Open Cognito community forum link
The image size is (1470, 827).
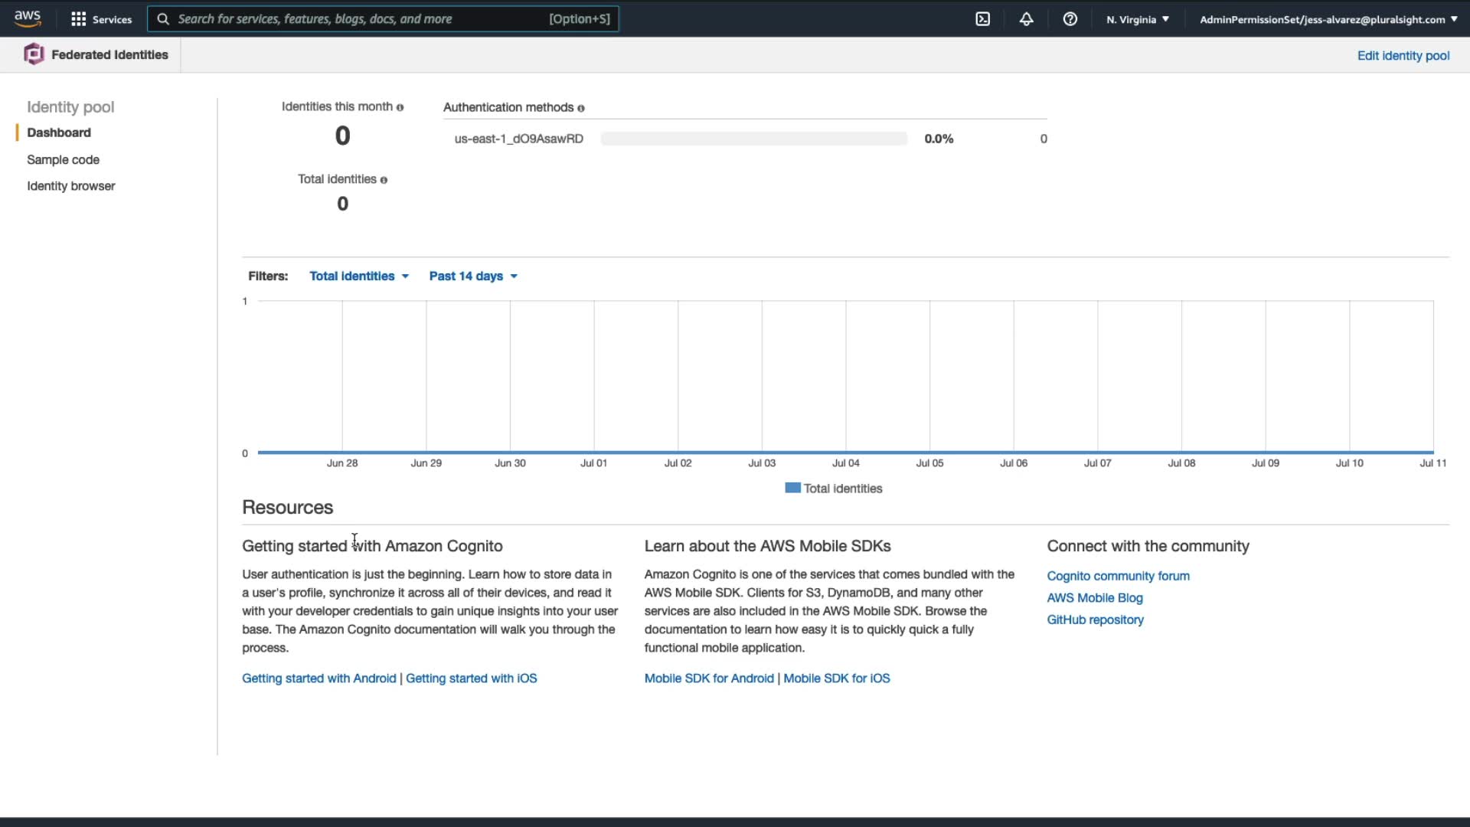1118,576
